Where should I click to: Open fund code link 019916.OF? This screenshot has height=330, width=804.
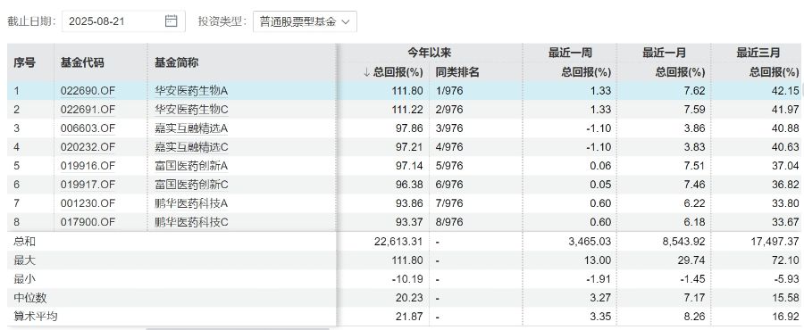[88, 166]
